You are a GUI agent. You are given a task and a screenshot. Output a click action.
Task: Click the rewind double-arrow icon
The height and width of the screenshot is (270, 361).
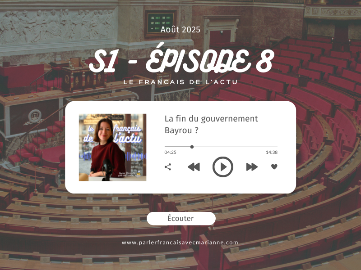194,167
